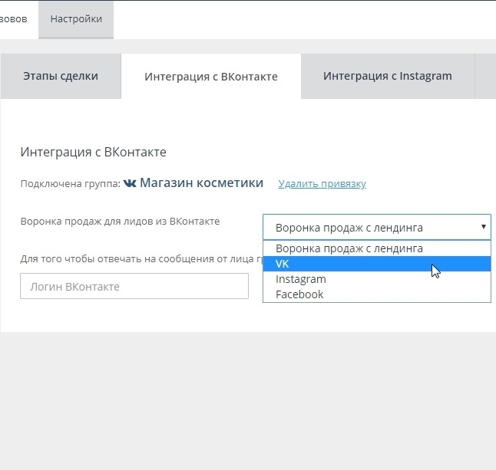Switch to Этапы сделки tab

pos(61,76)
